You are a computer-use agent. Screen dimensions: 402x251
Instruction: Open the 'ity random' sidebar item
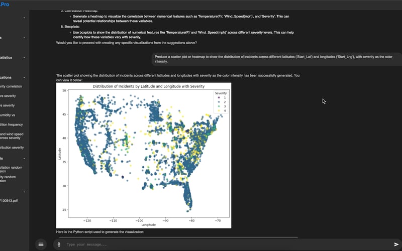click(8, 179)
